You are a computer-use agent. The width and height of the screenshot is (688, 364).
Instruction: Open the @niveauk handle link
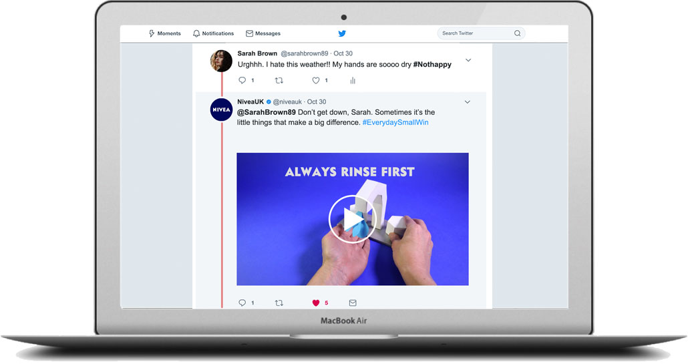click(287, 102)
